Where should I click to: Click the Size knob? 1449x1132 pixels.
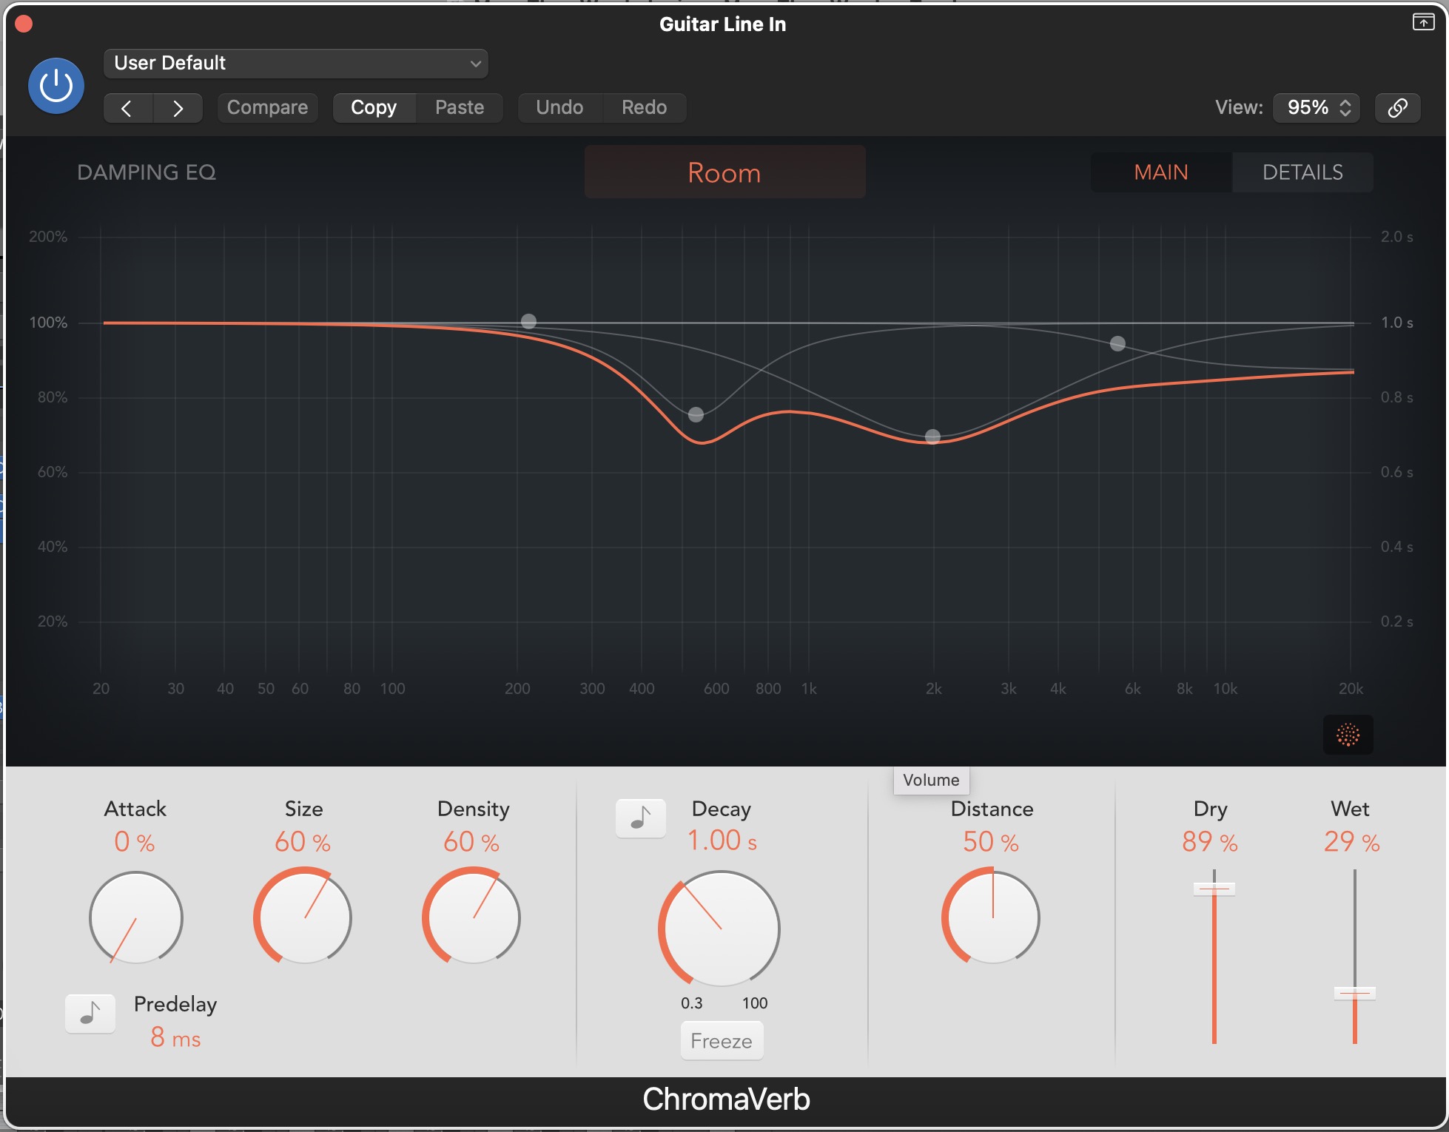click(303, 917)
